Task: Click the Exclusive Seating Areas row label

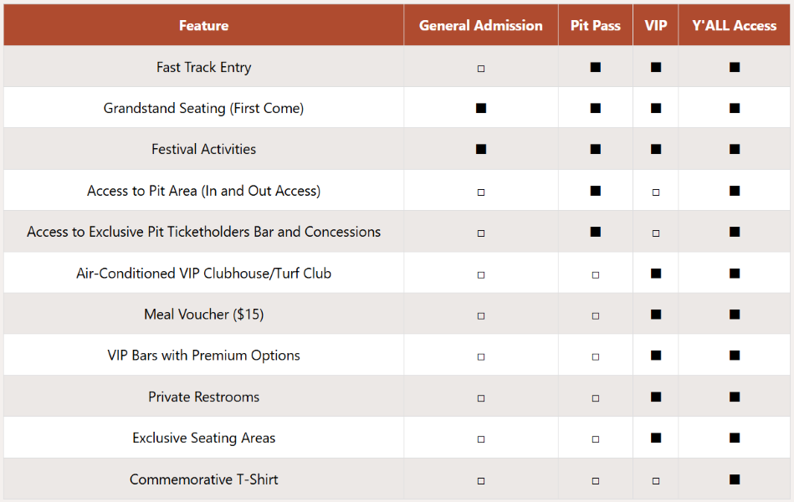Action: point(203,438)
